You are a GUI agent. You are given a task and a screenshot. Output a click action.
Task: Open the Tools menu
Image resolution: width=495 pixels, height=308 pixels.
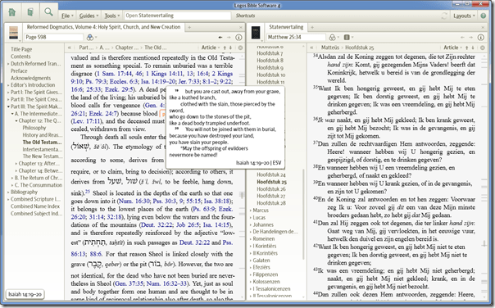point(112,16)
